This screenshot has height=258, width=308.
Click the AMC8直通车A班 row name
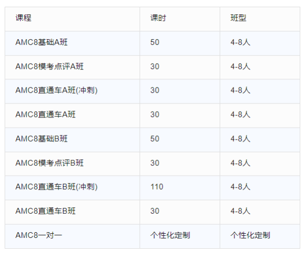pyautogui.click(x=45, y=114)
